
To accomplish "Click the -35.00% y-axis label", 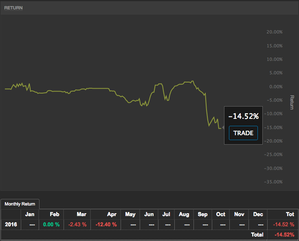I will click(273, 182).
